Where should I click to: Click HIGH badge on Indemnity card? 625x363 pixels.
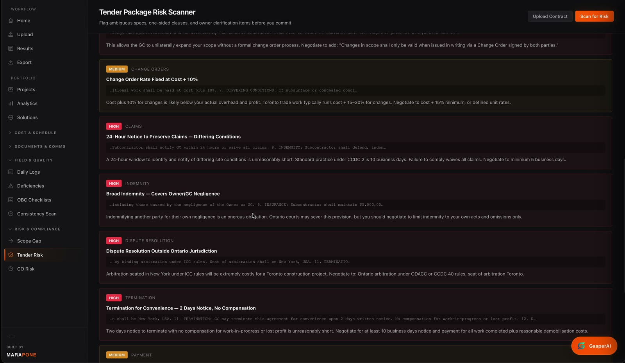tap(114, 183)
